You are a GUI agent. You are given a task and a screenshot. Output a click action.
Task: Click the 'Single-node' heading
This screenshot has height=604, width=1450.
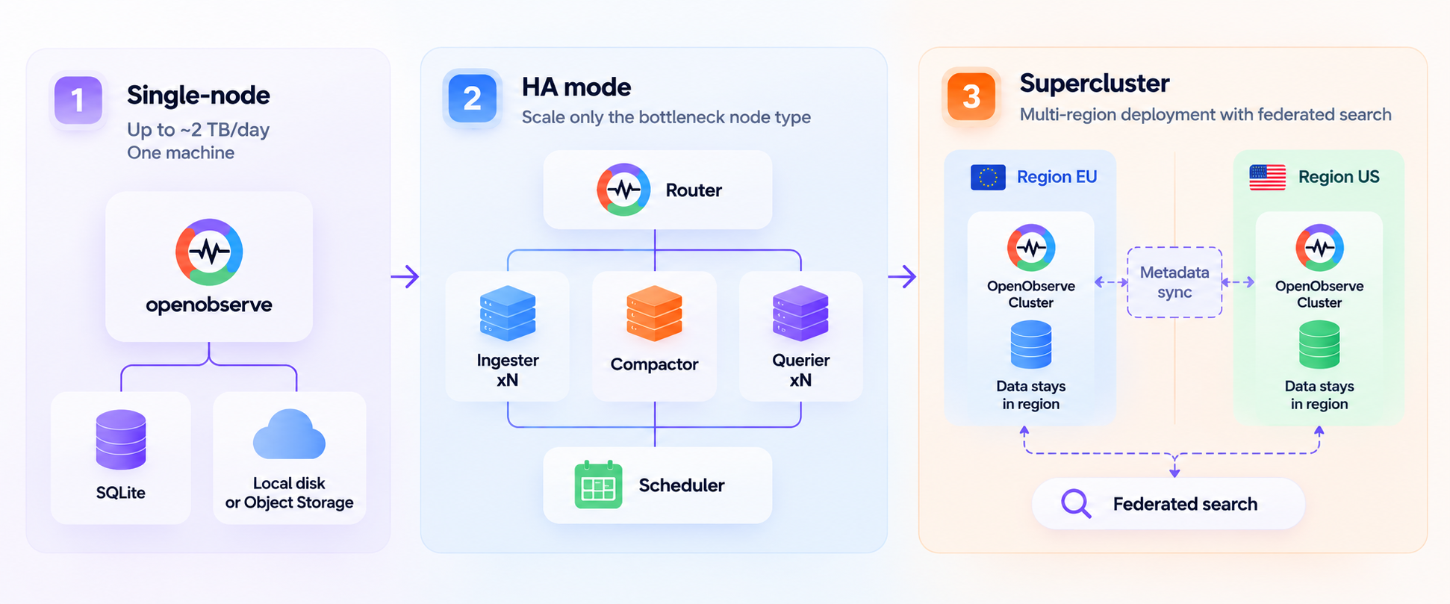click(199, 95)
